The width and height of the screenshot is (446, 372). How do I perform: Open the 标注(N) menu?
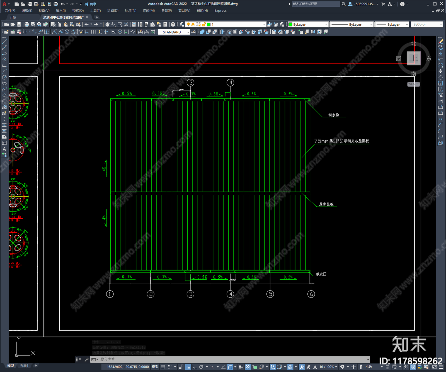130,11
